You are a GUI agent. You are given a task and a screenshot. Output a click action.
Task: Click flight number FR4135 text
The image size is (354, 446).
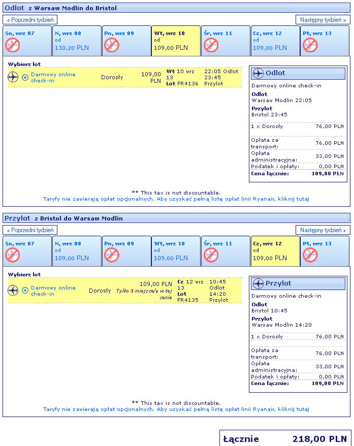(x=187, y=300)
